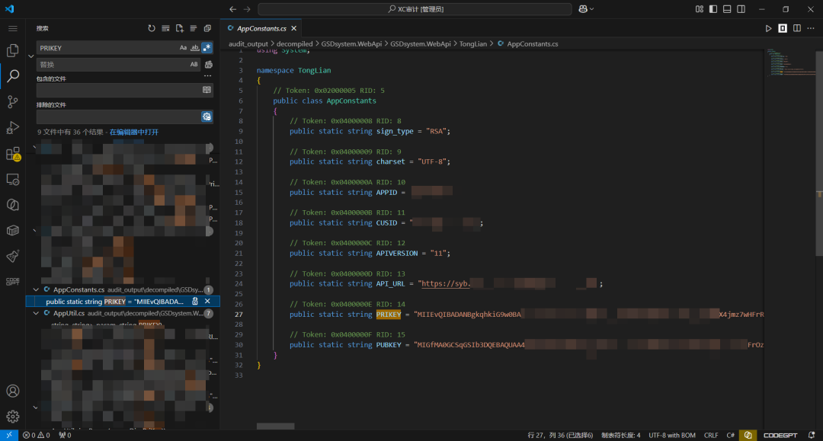Viewport: 823px width, 441px height.
Task: Select the AppConstants.cs editor tab
Action: point(262,28)
